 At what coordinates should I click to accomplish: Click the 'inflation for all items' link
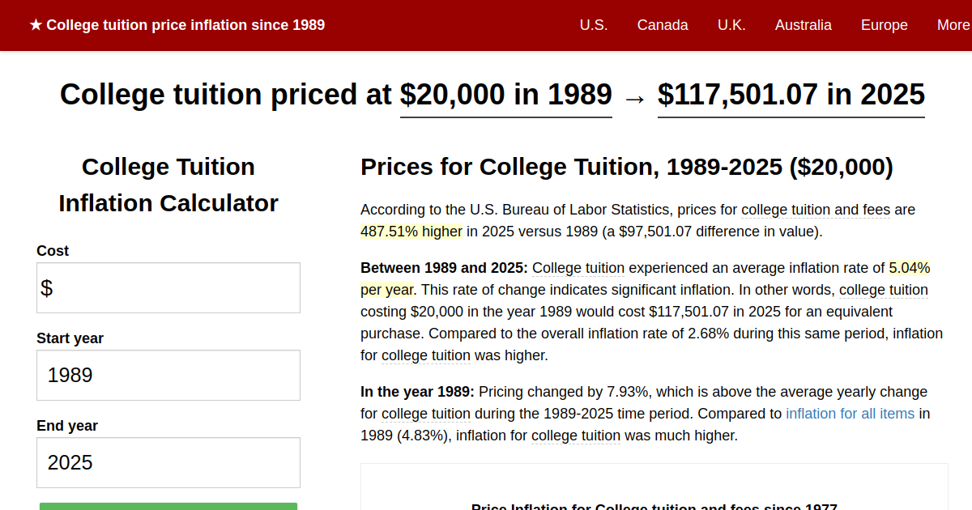(850, 413)
